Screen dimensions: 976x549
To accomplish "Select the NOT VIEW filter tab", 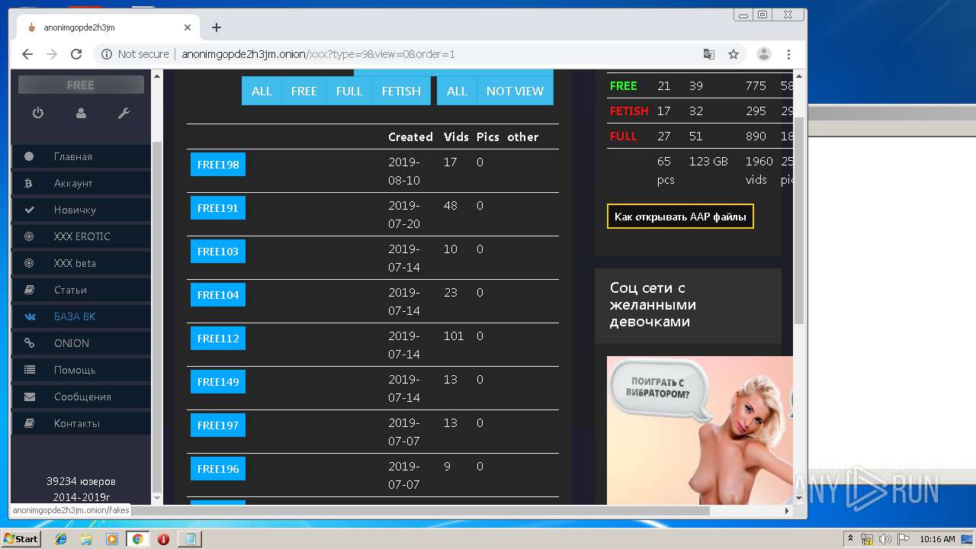I will coord(515,91).
